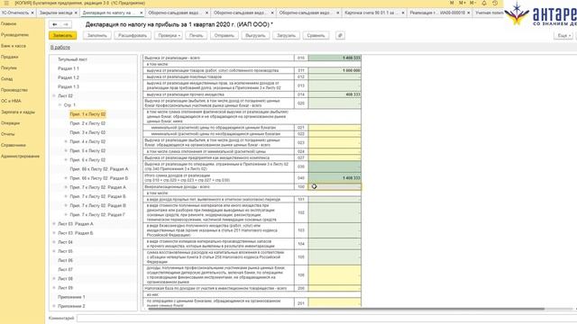577x324 pixels.
Task: Expand the Приложение 2 node
Action: (54, 306)
